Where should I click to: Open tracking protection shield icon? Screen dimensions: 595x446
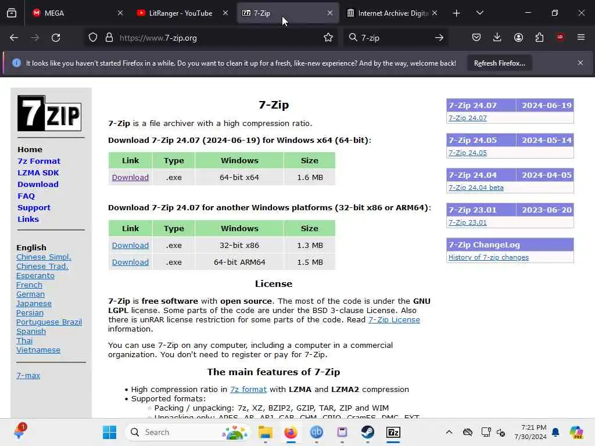pyautogui.click(x=93, y=38)
